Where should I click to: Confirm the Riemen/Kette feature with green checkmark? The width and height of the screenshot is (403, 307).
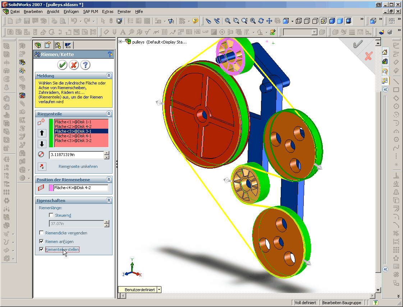(62, 65)
